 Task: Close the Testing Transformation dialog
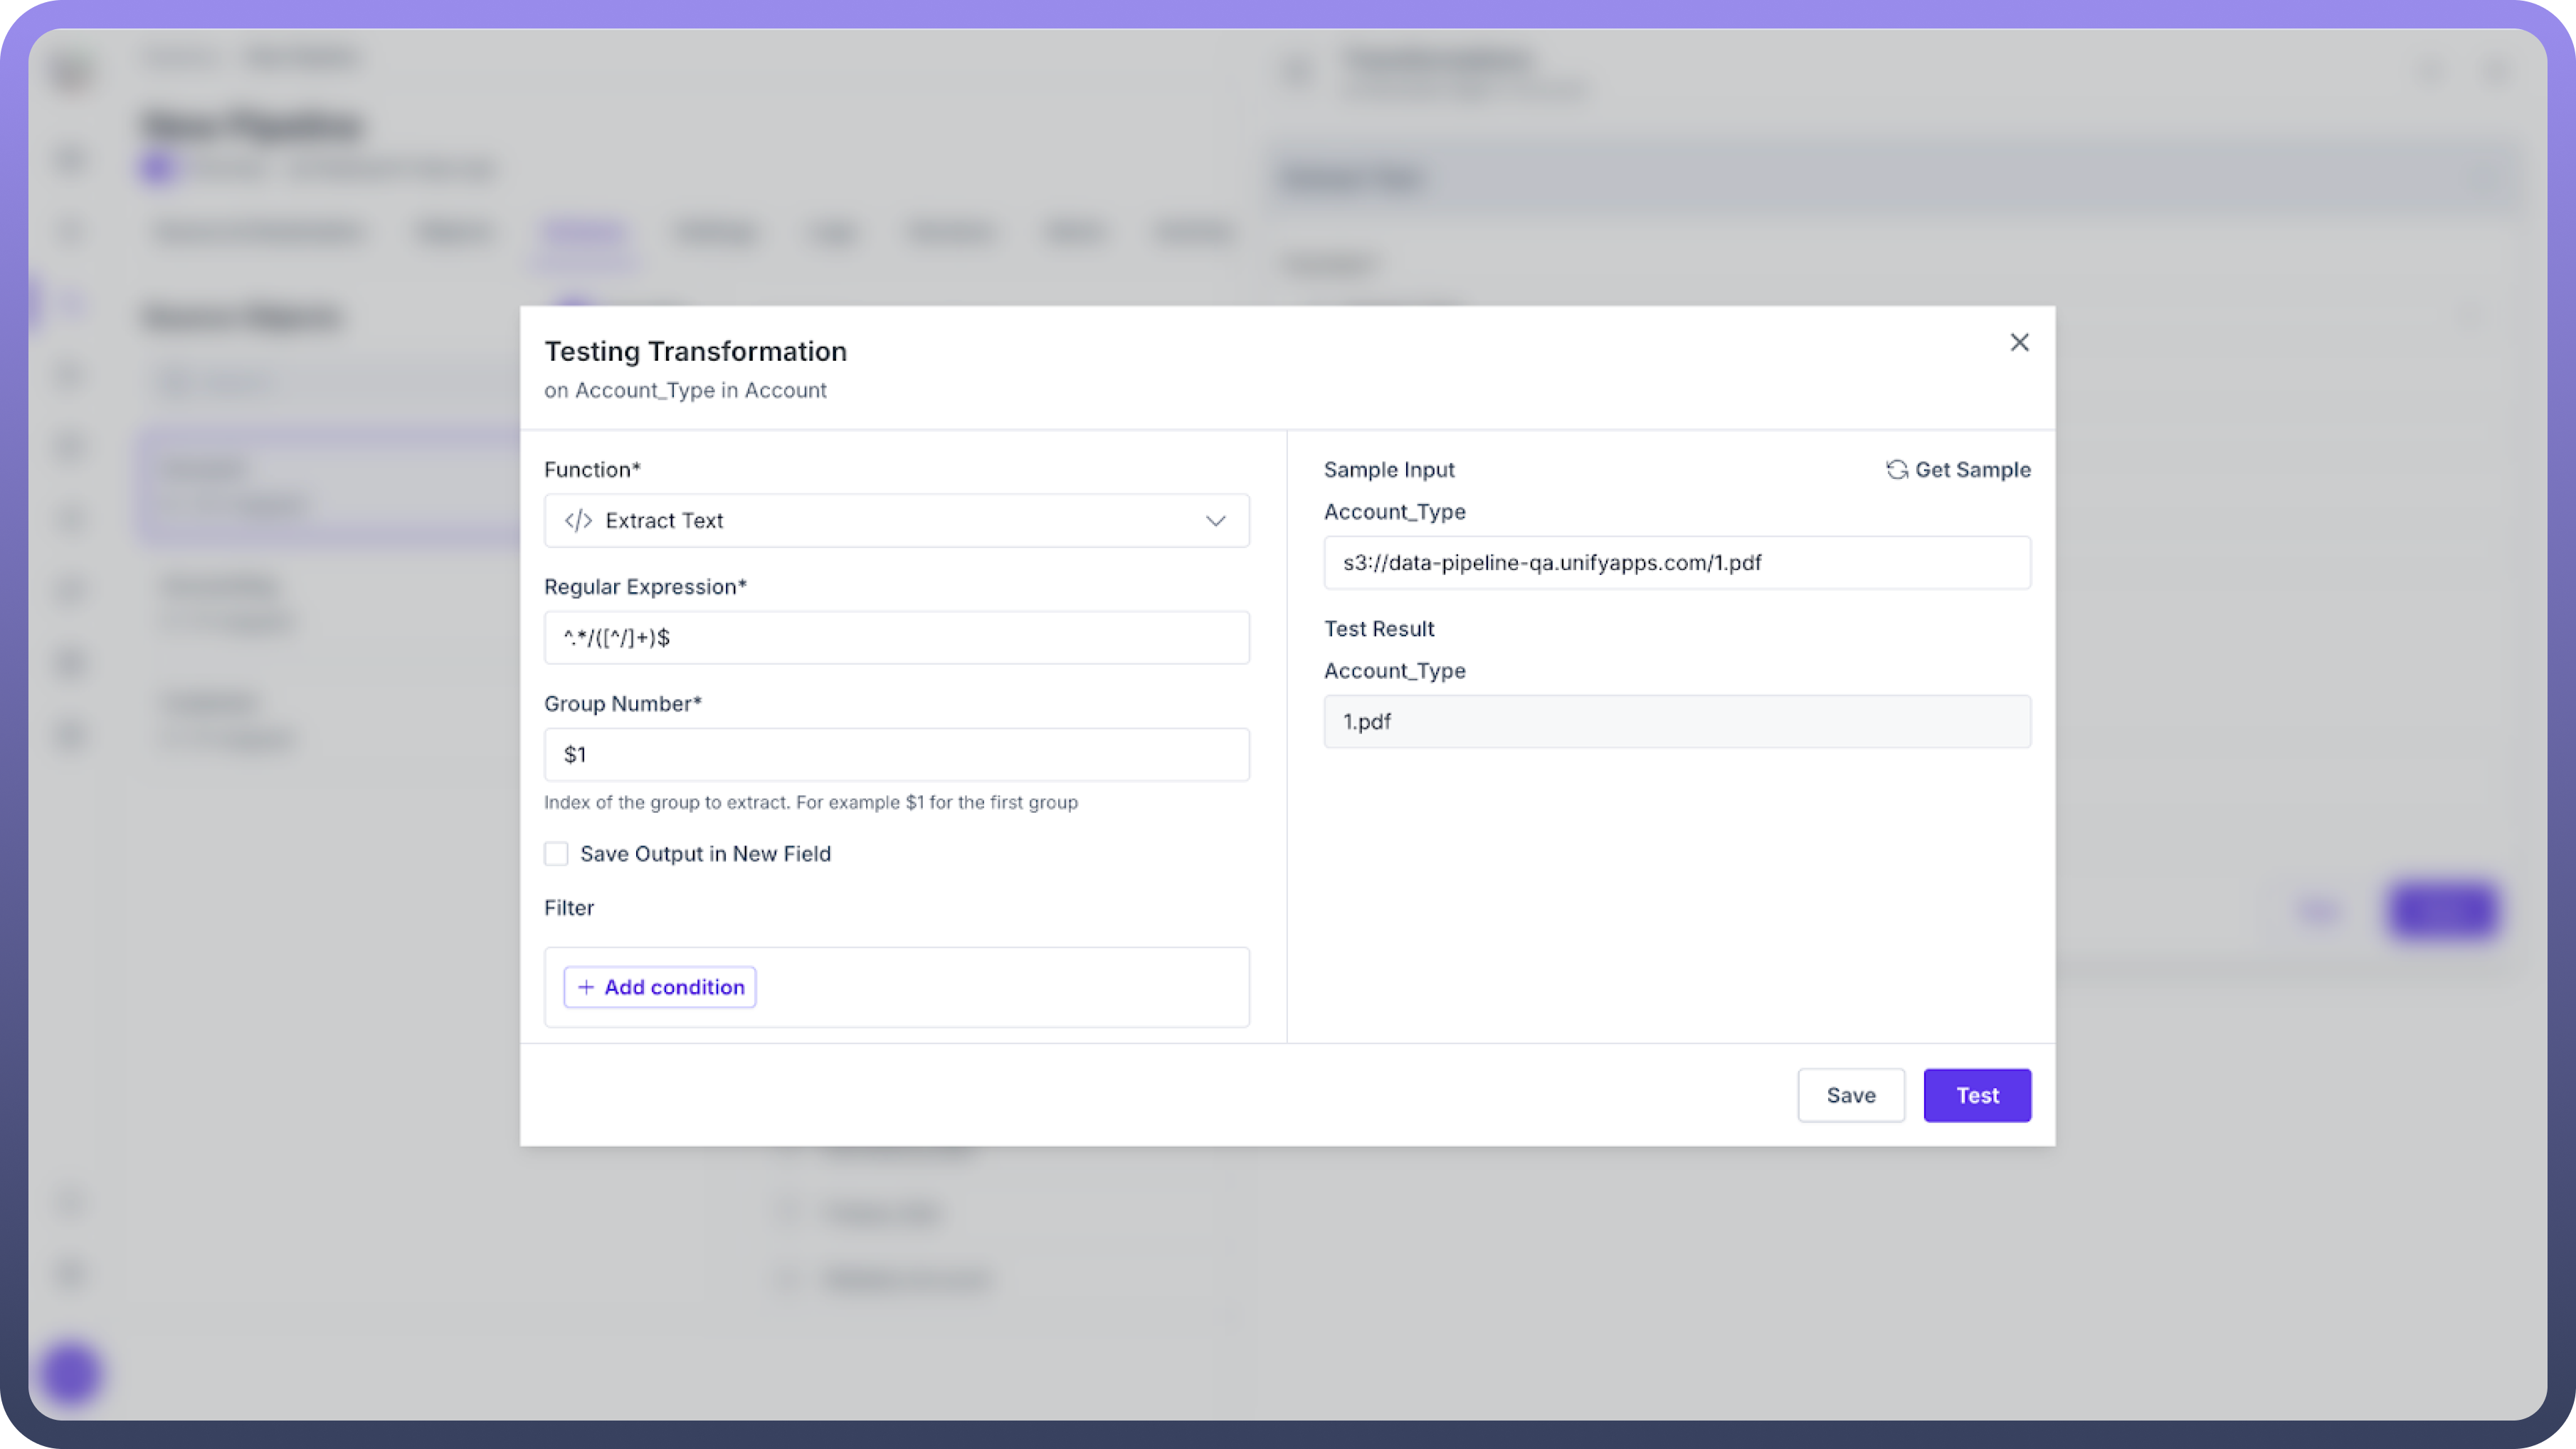point(2019,343)
